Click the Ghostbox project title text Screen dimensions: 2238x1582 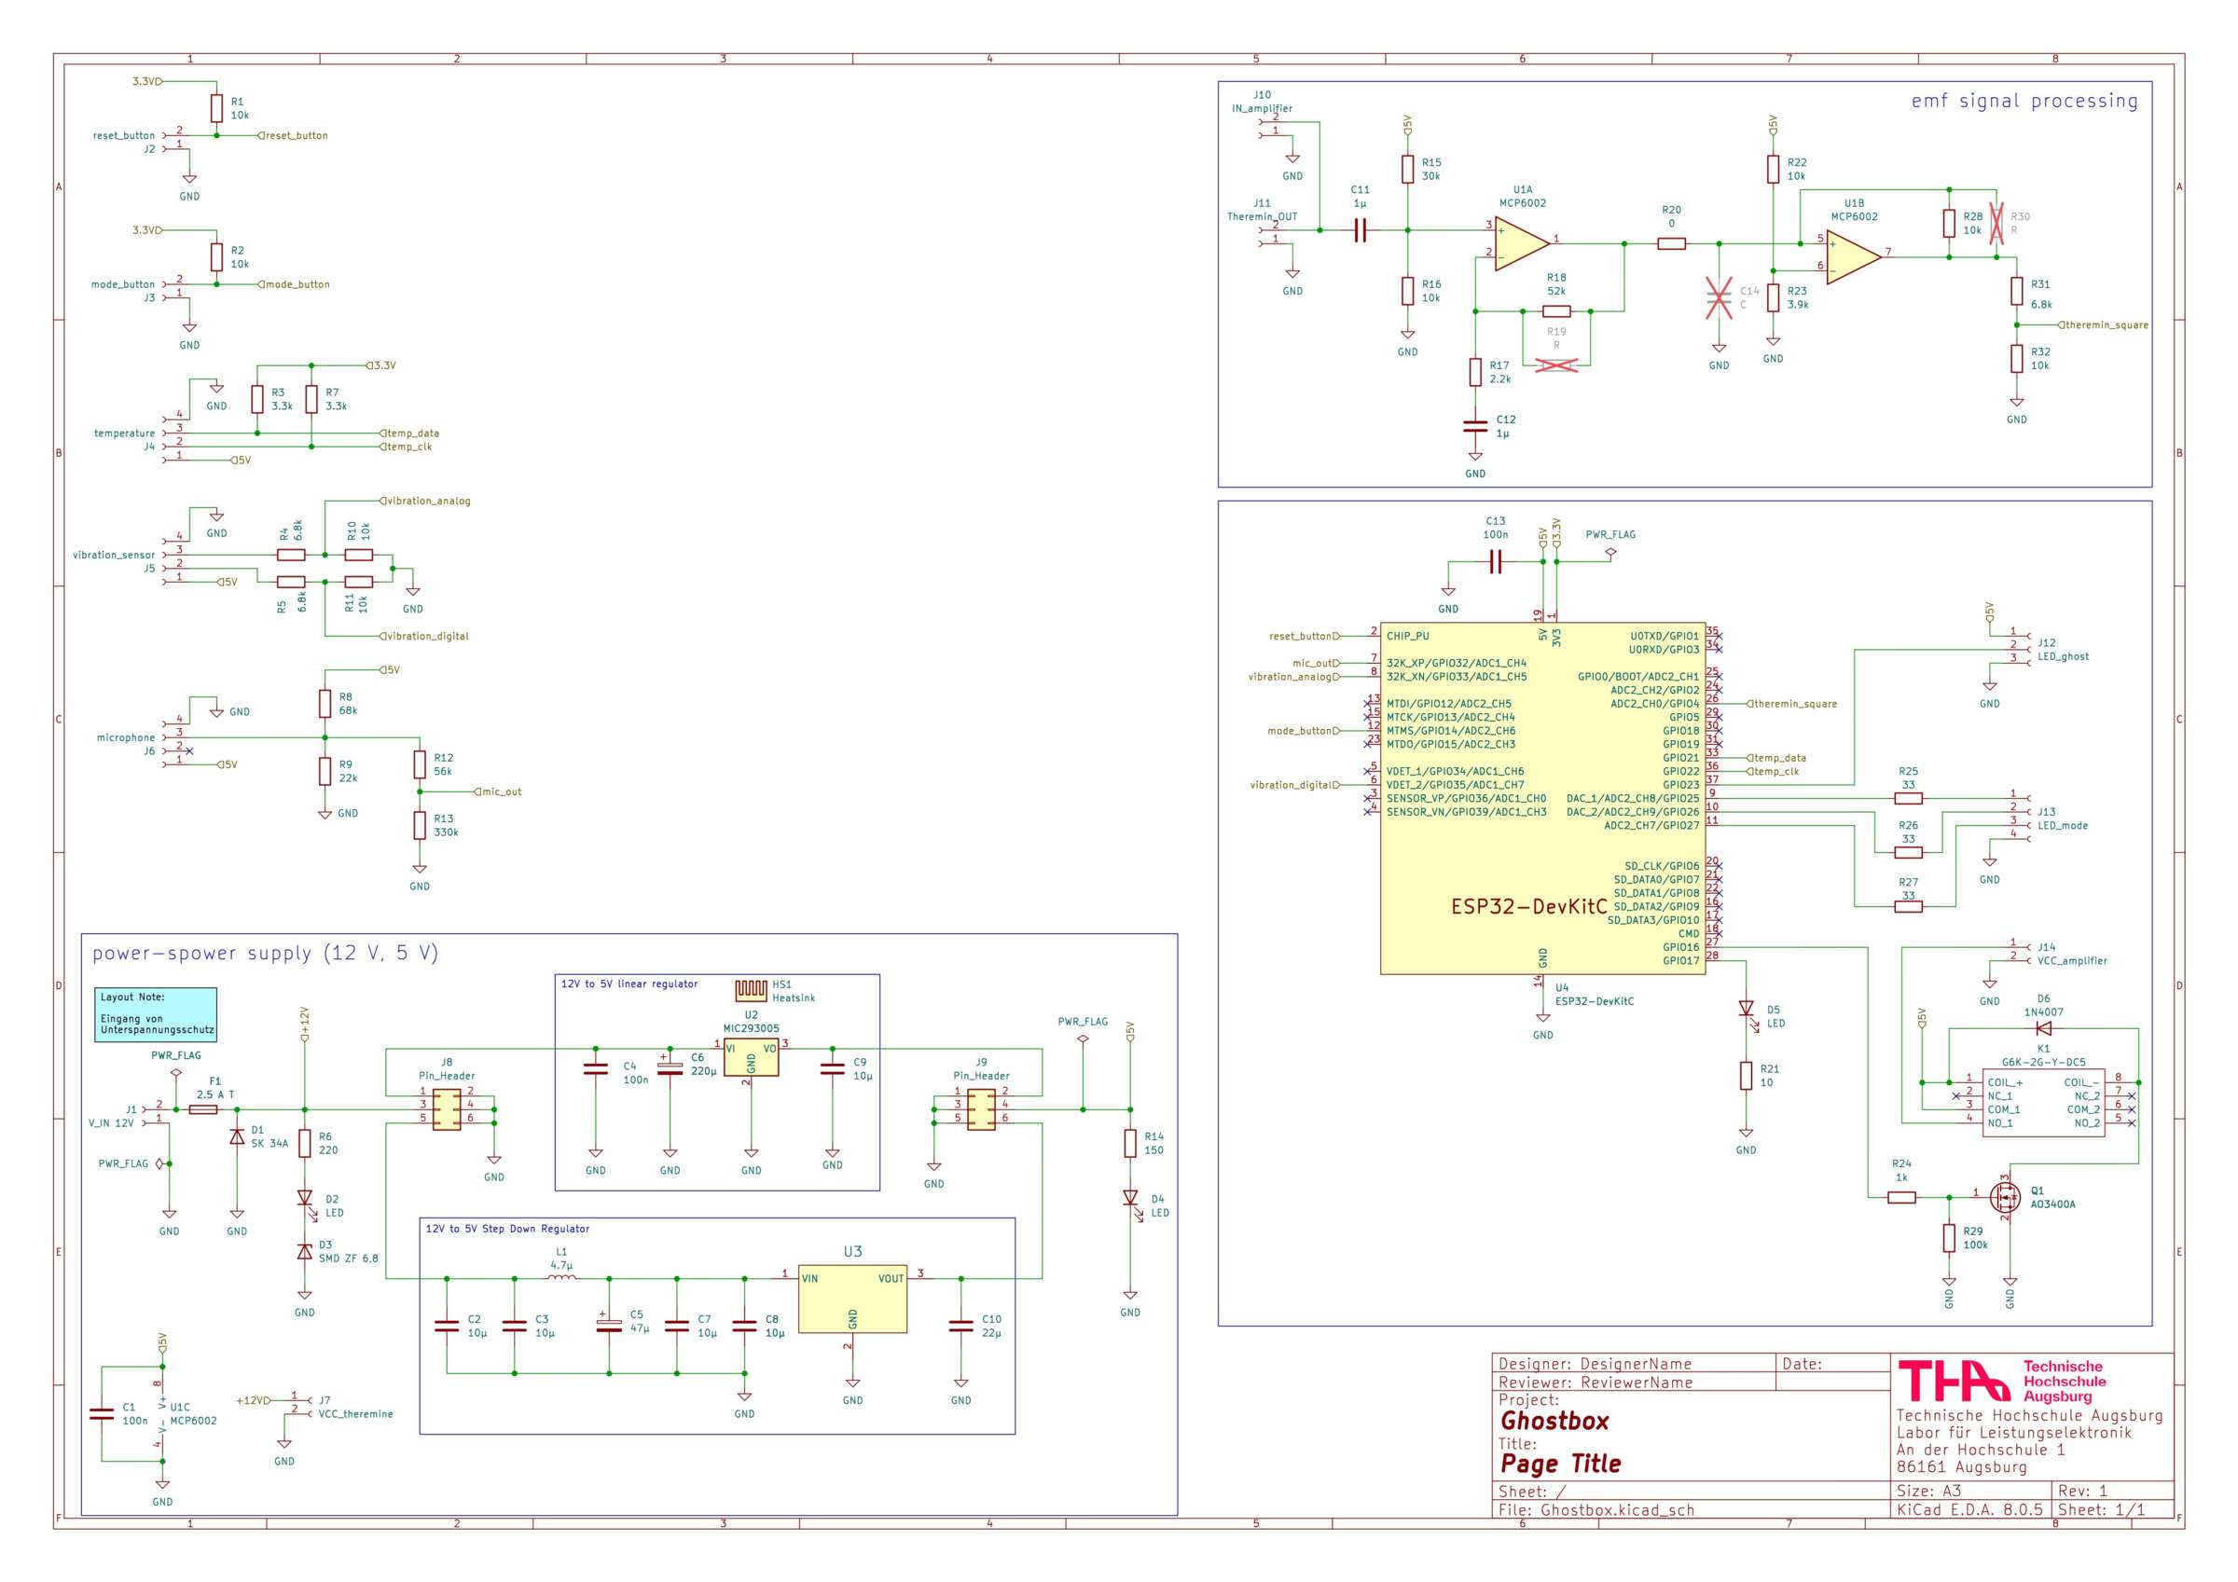(1554, 1420)
